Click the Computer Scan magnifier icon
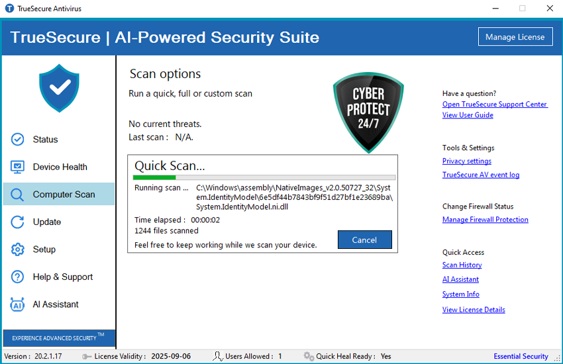563x364 pixels. click(18, 195)
